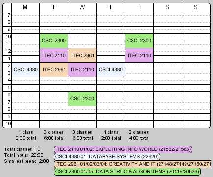Select CSCI 4380 block on Thursday

coord(110,70)
